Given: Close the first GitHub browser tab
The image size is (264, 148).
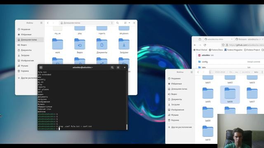Looking at the screenshot, I should (232, 39).
